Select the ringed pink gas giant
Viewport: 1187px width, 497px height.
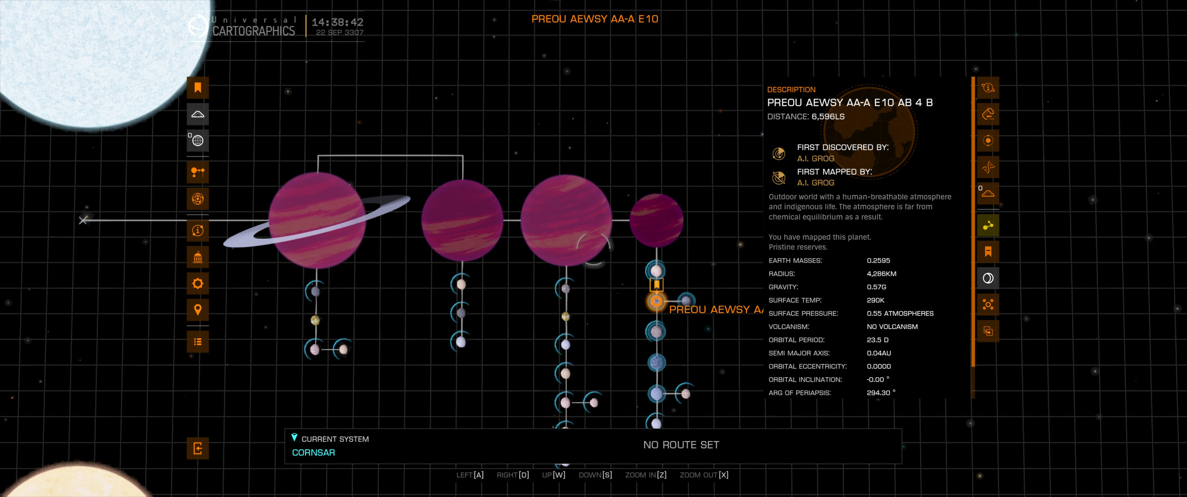tap(317, 221)
